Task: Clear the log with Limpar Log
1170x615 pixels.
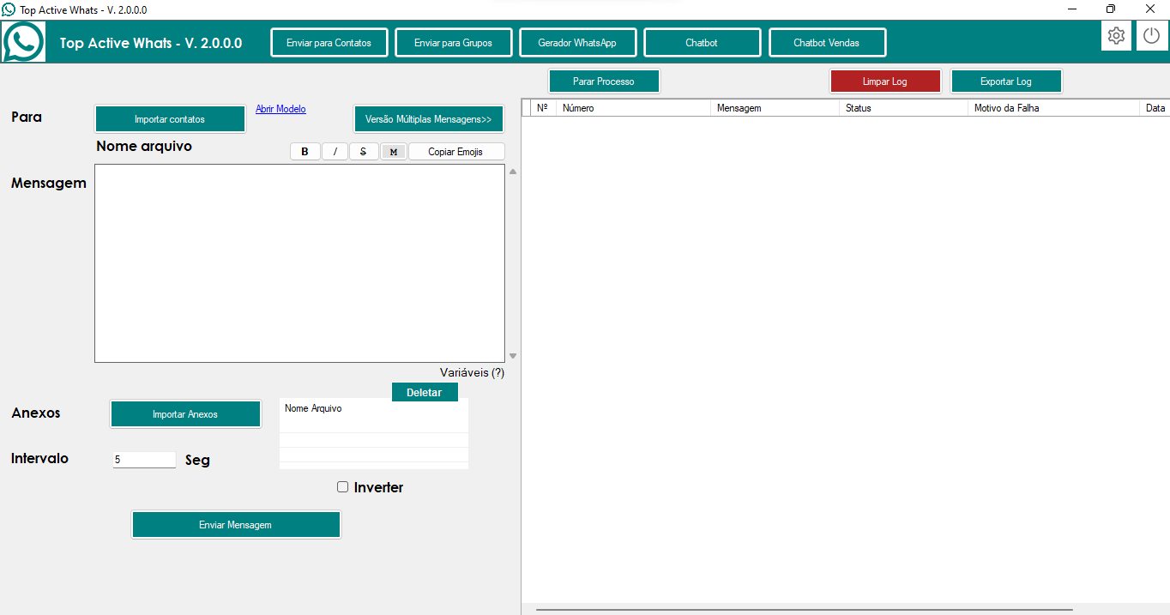Action: point(885,81)
